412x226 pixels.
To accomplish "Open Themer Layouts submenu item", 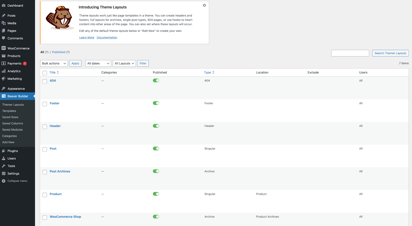I will (13, 105).
